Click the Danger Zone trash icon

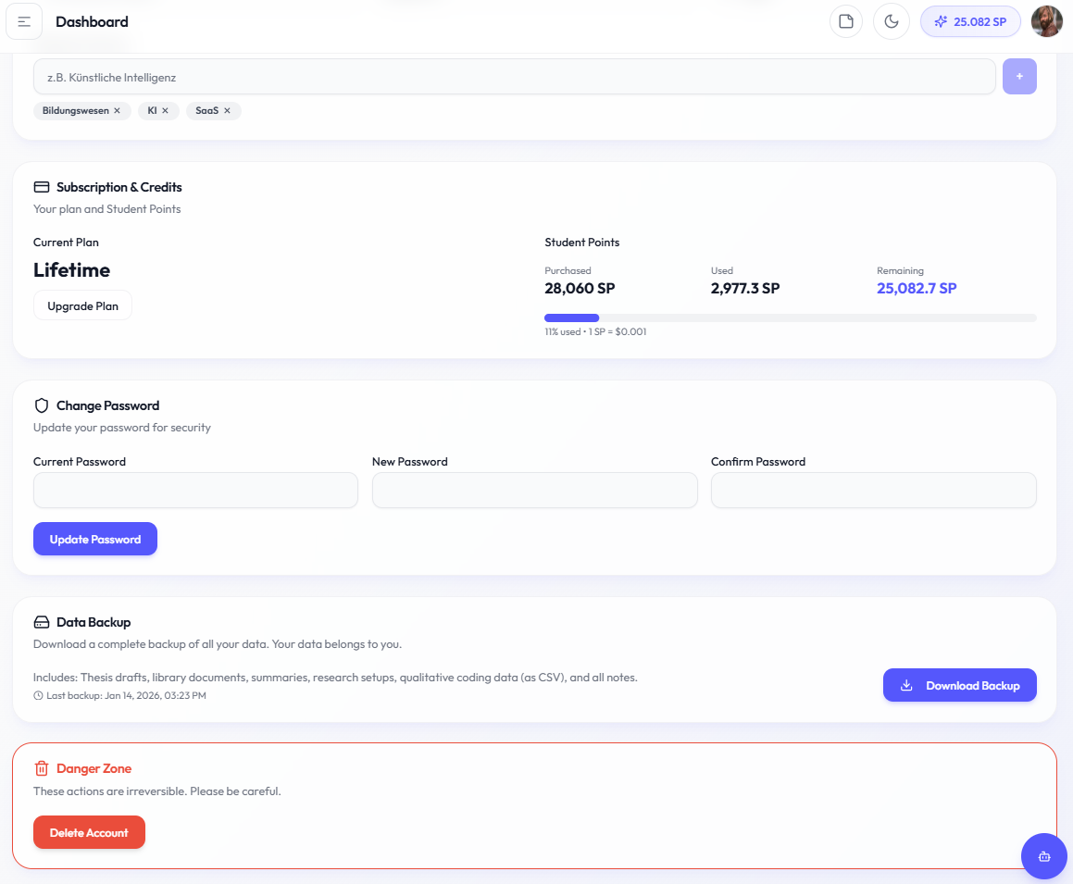pyautogui.click(x=42, y=768)
